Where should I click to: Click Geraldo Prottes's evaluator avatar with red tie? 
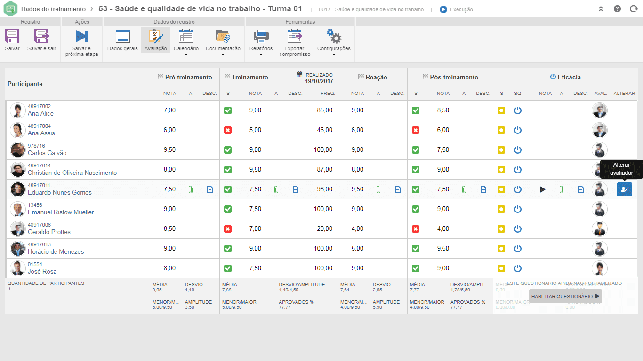click(x=600, y=229)
